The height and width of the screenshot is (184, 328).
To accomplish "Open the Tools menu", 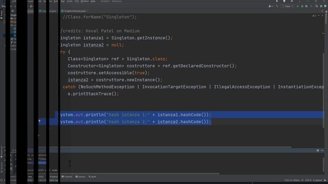I will click(x=70, y=1).
